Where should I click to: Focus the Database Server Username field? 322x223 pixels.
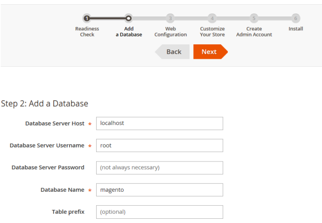point(159,146)
